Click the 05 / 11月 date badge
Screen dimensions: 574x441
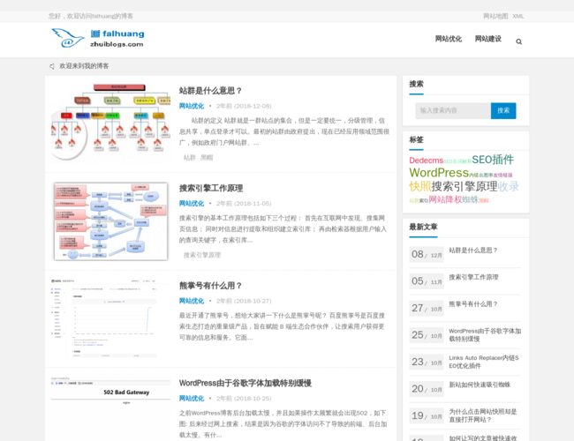(427, 281)
